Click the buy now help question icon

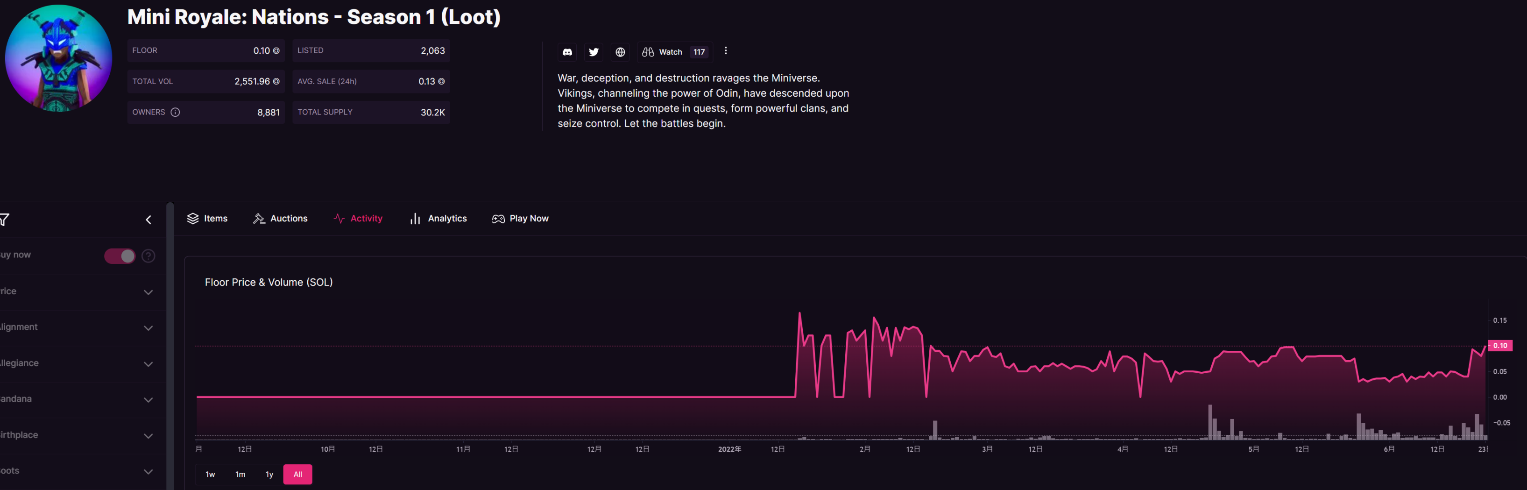pyautogui.click(x=149, y=256)
